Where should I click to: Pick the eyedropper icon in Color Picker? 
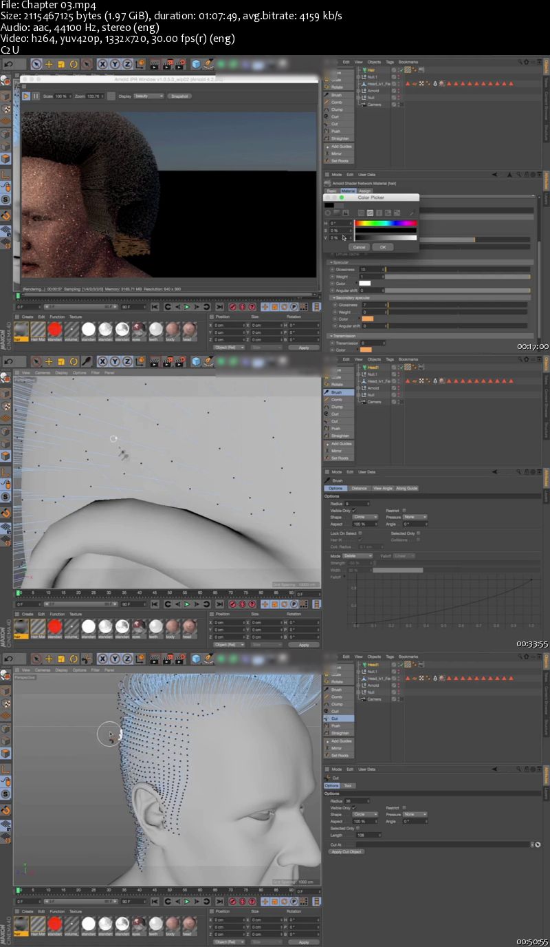(x=412, y=213)
